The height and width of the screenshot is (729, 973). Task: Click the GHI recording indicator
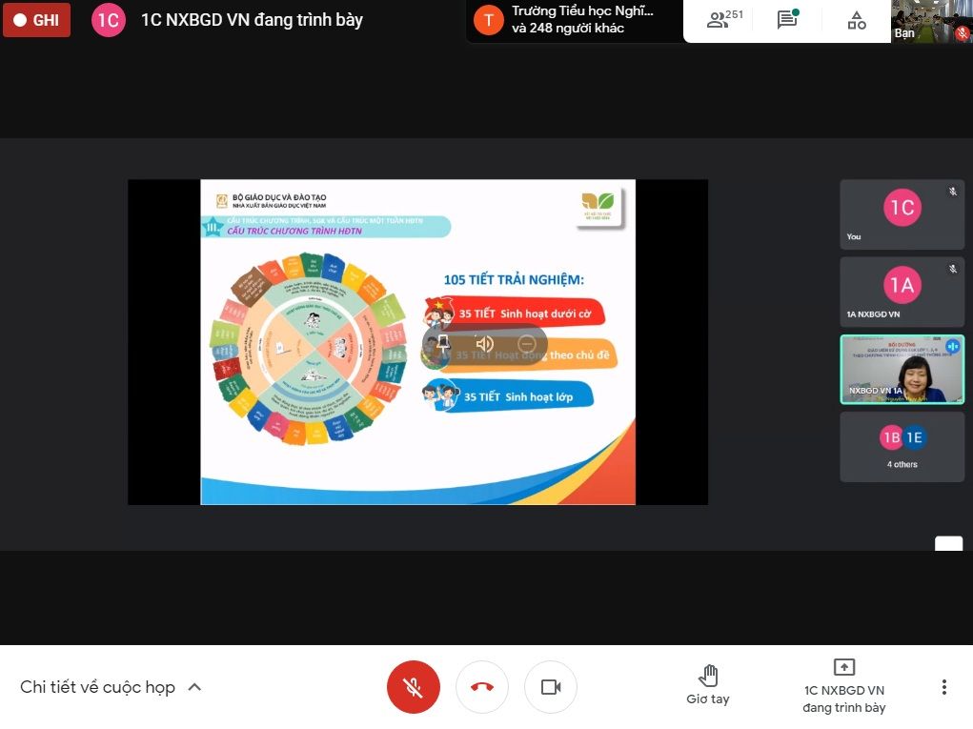coord(36,20)
